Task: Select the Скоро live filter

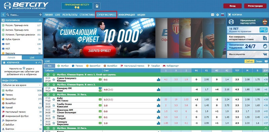Action: coord(259,61)
